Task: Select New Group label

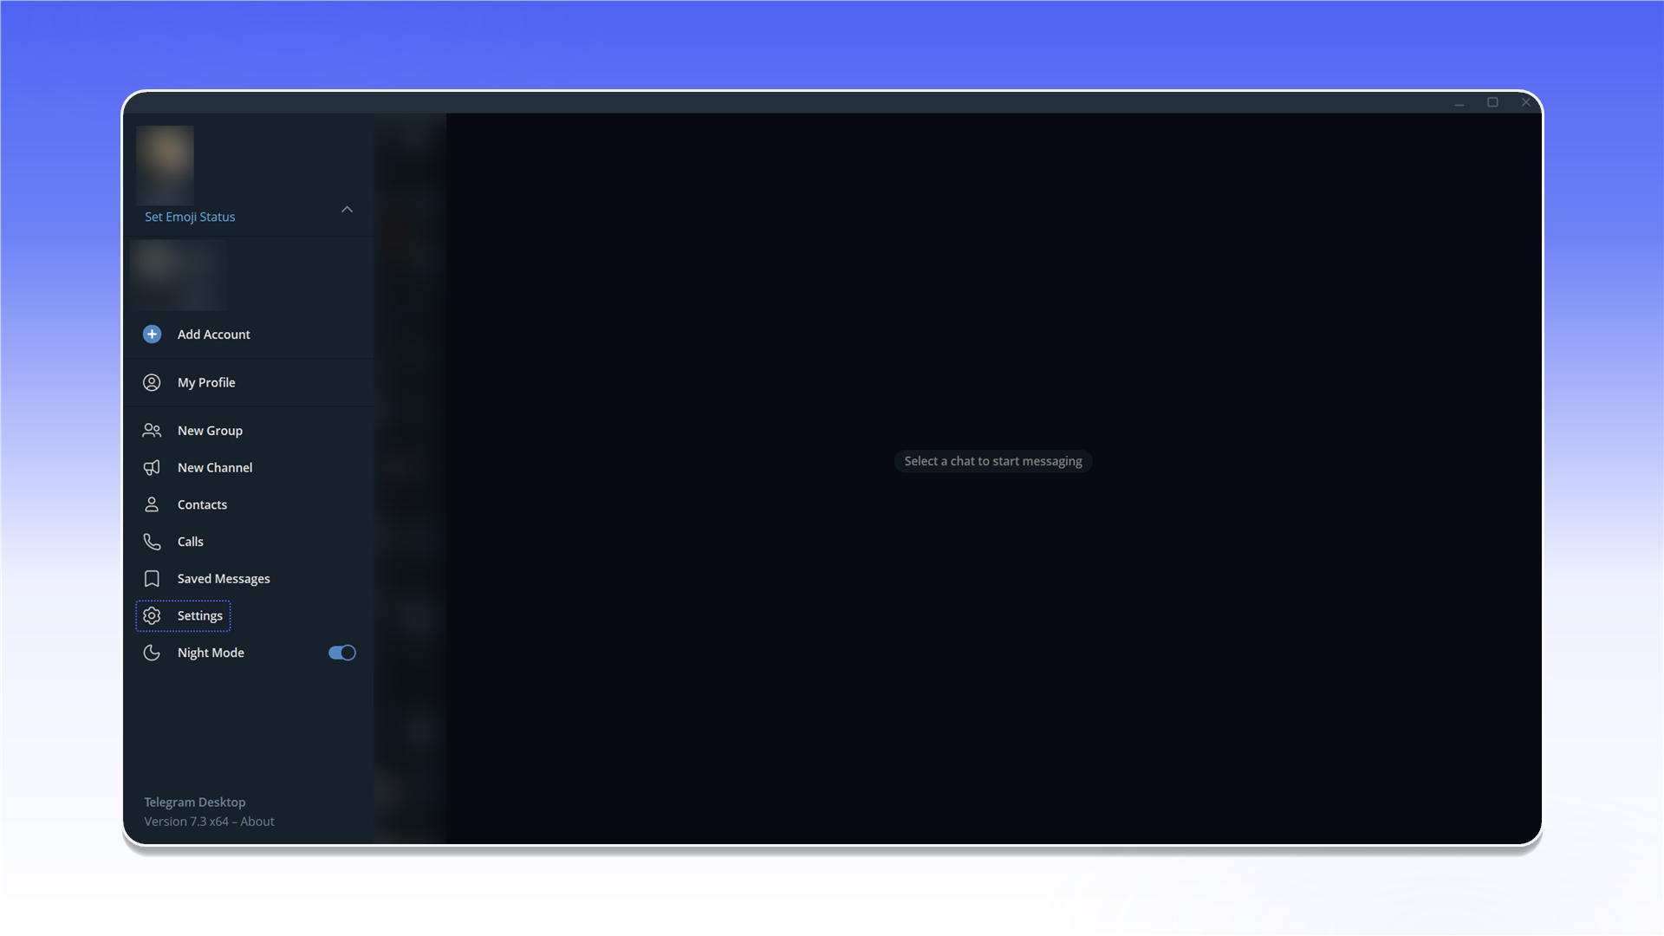Action: coord(210,431)
